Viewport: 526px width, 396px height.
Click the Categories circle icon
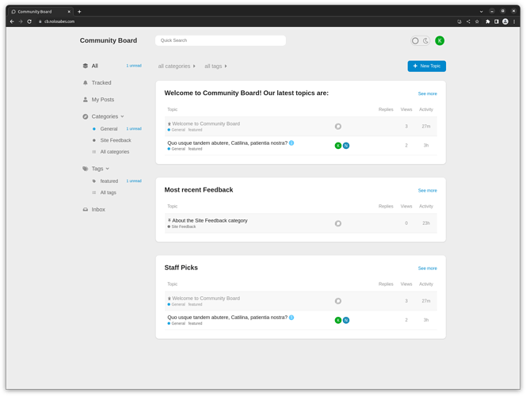86,116
